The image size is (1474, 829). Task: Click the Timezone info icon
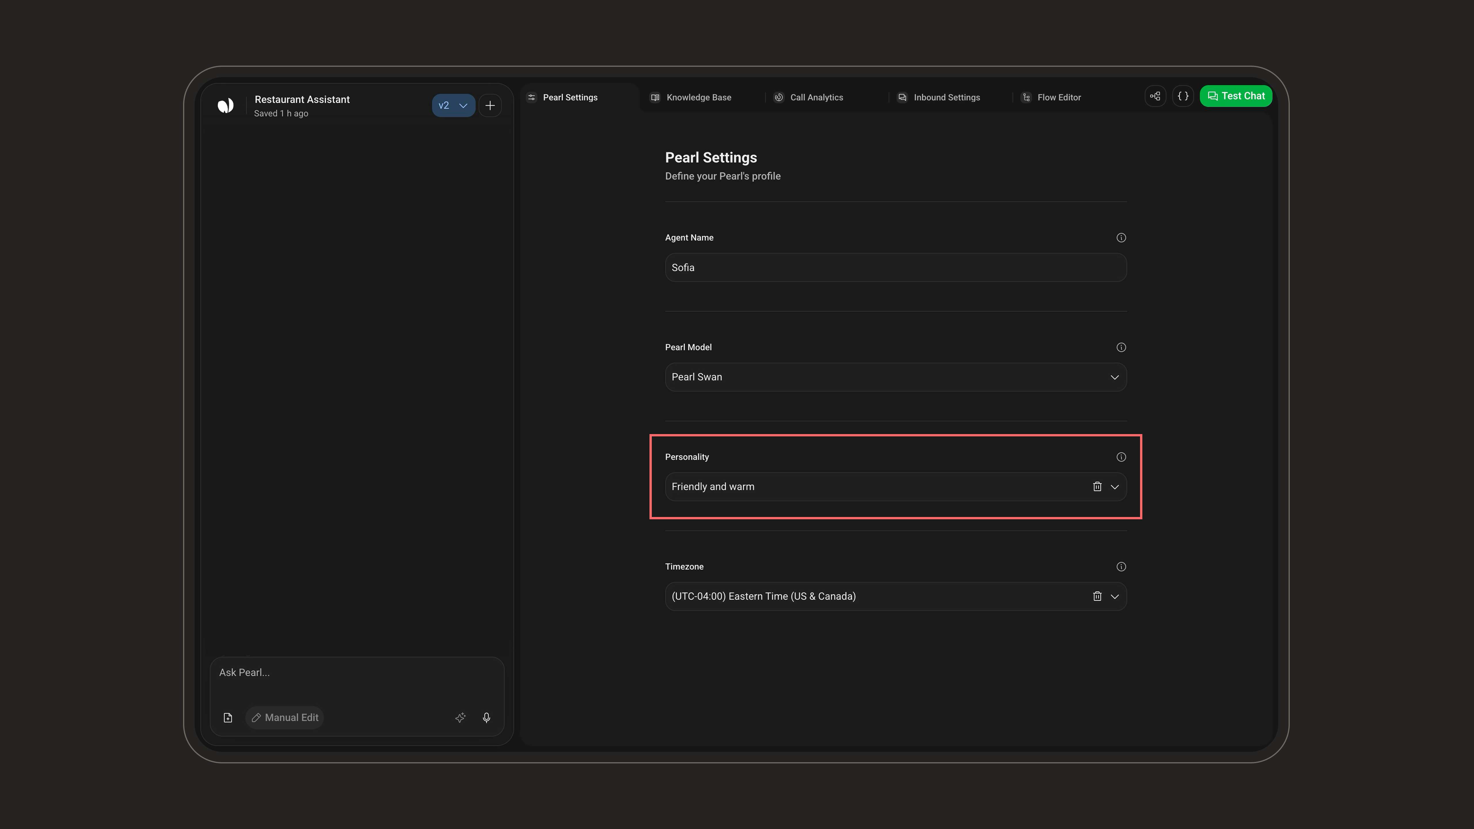click(x=1121, y=566)
